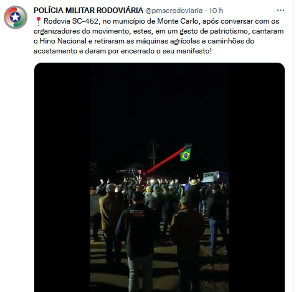Click the utility pole in the video

point(153,153)
